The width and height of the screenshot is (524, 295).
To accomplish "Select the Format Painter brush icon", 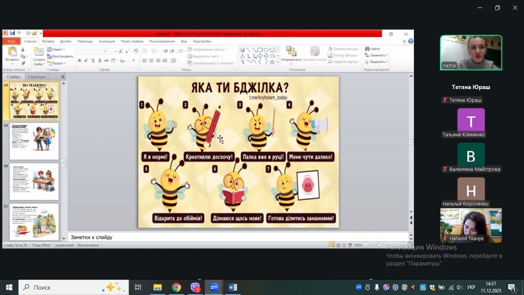I will point(23,63).
